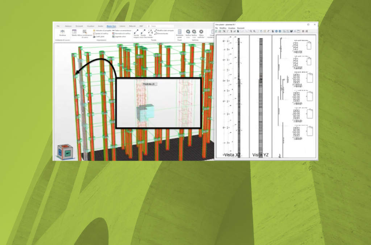The width and height of the screenshot is (371, 245).
Task: Click Indicatori di progetto
Action: pos(103,31)
